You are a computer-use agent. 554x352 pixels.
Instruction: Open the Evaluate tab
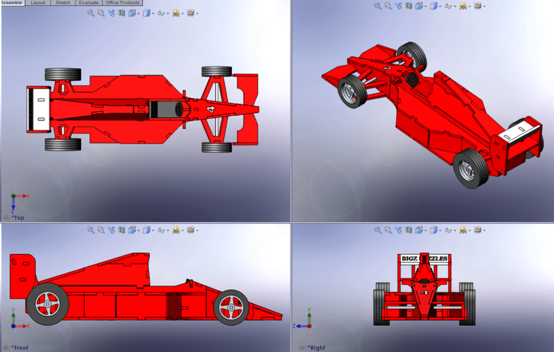tap(88, 3)
